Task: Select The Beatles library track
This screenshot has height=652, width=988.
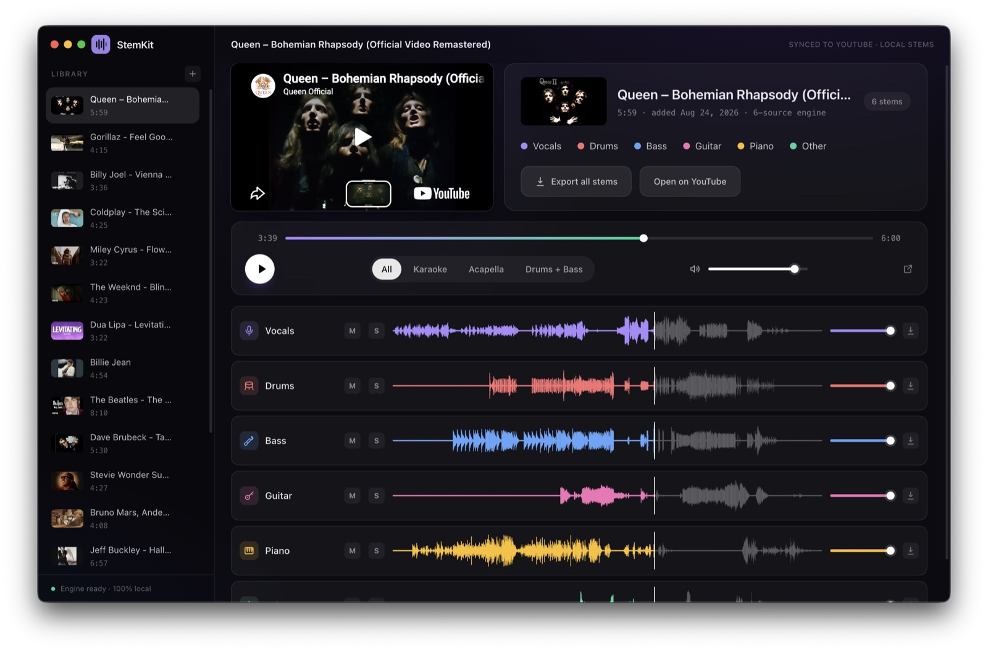Action: [x=122, y=406]
